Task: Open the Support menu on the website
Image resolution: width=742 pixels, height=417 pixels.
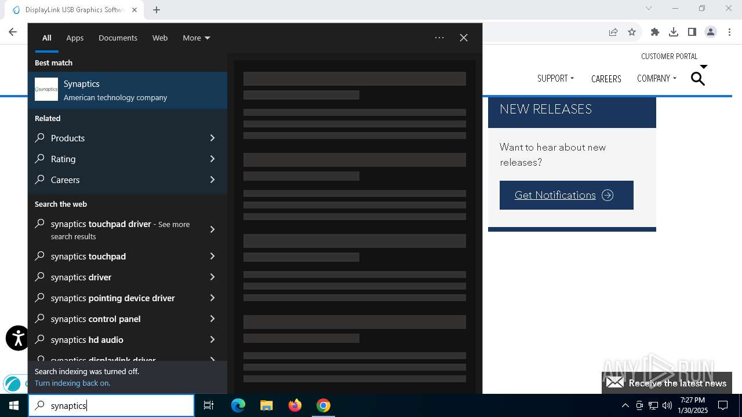Action: 555,78
